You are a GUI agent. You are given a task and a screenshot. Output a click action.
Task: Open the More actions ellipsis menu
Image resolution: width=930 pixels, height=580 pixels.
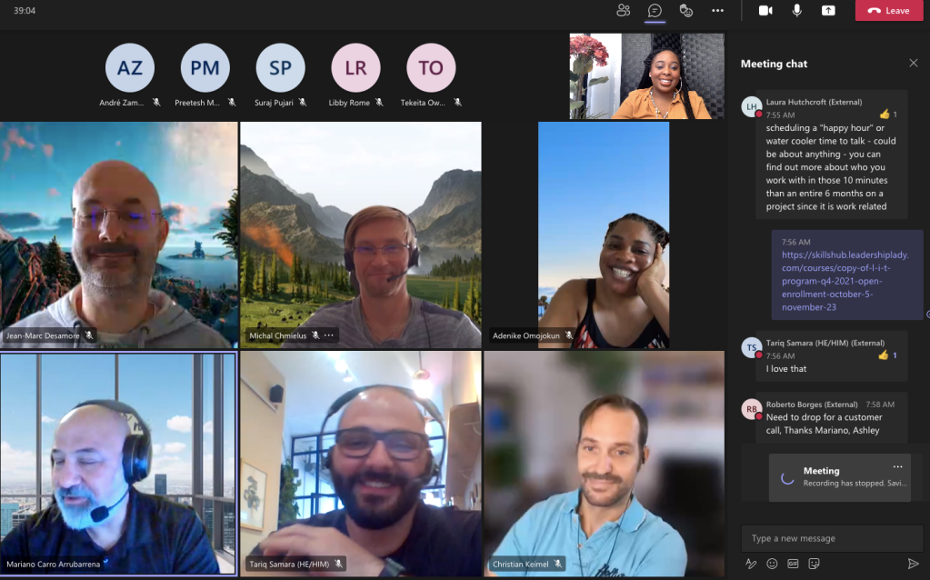(717, 10)
